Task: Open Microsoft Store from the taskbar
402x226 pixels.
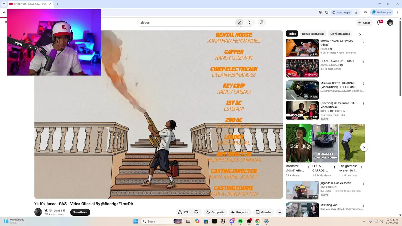Action: pyautogui.click(x=206, y=221)
